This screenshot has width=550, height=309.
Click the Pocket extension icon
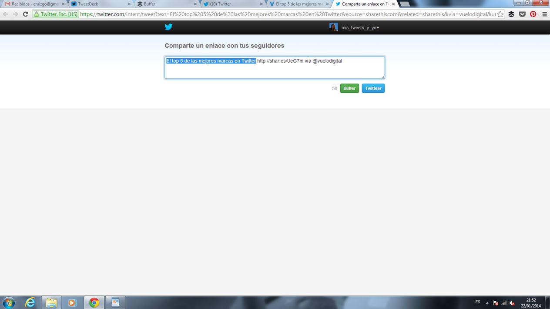(522, 14)
